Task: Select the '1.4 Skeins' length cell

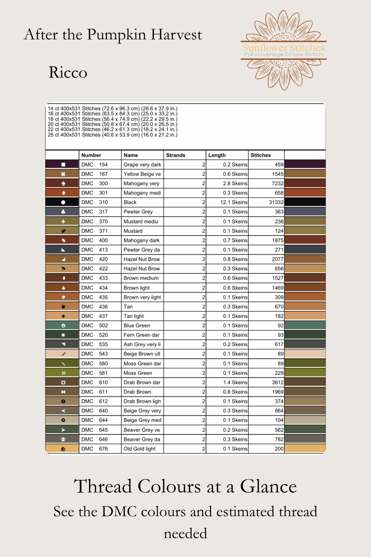Action: pos(227,382)
